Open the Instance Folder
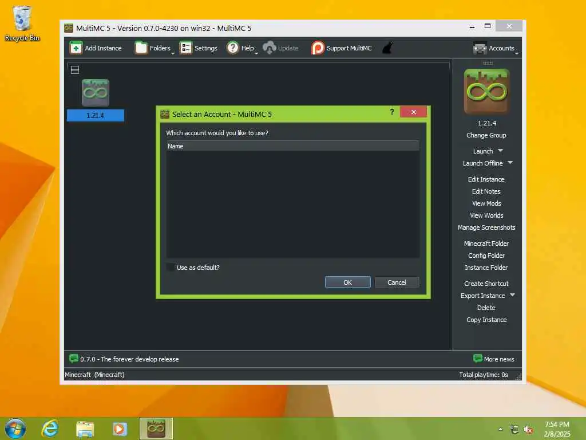The width and height of the screenshot is (586, 440). pyautogui.click(x=486, y=268)
